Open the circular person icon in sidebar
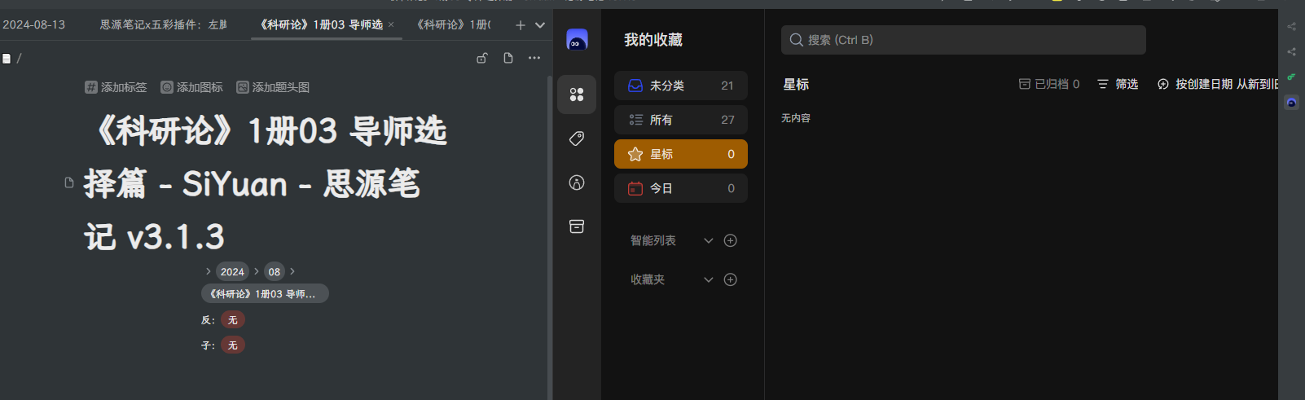 coord(577,182)
